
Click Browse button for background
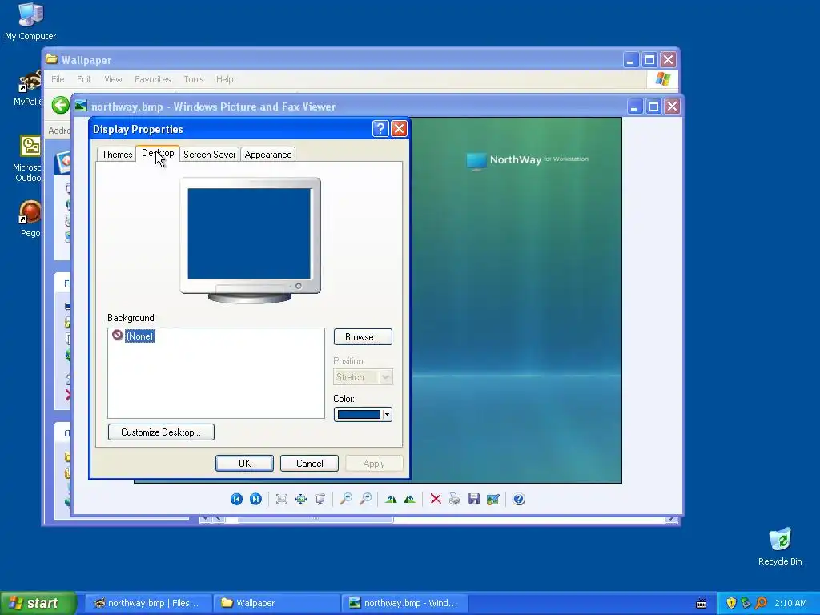[x=363, y=337]
